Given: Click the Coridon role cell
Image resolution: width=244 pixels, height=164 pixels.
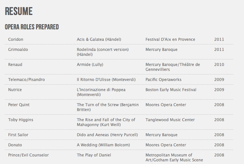Looking at the screenshot, I should [15, 39].
